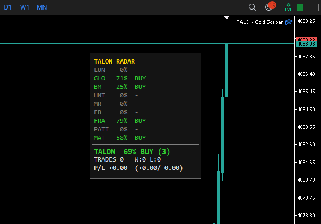
Task: Select the BM 25% BUY row
Action: [x=120, y=87]
